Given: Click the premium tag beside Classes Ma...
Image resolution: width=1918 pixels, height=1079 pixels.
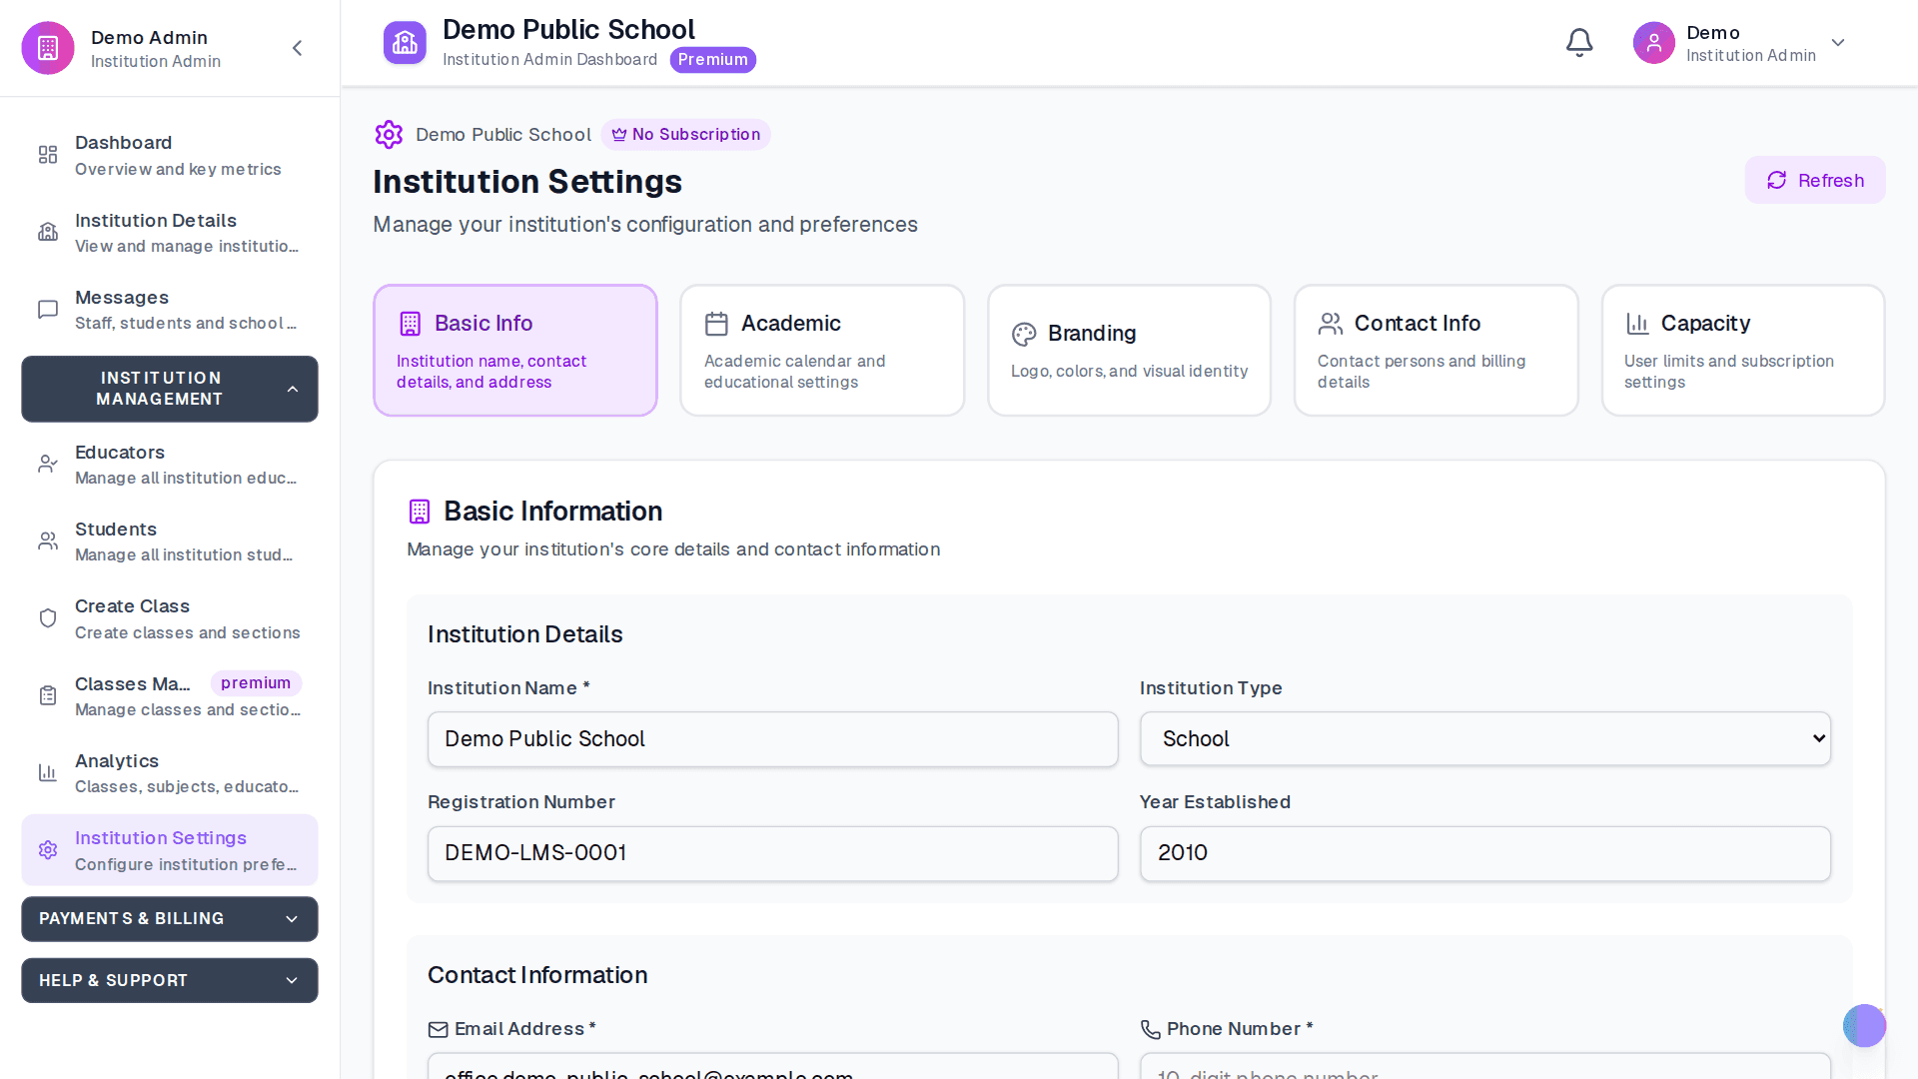Looking at the screenshot, I should (256, 683).
